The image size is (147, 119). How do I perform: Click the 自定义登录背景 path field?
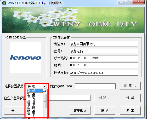tap(69, 98)
